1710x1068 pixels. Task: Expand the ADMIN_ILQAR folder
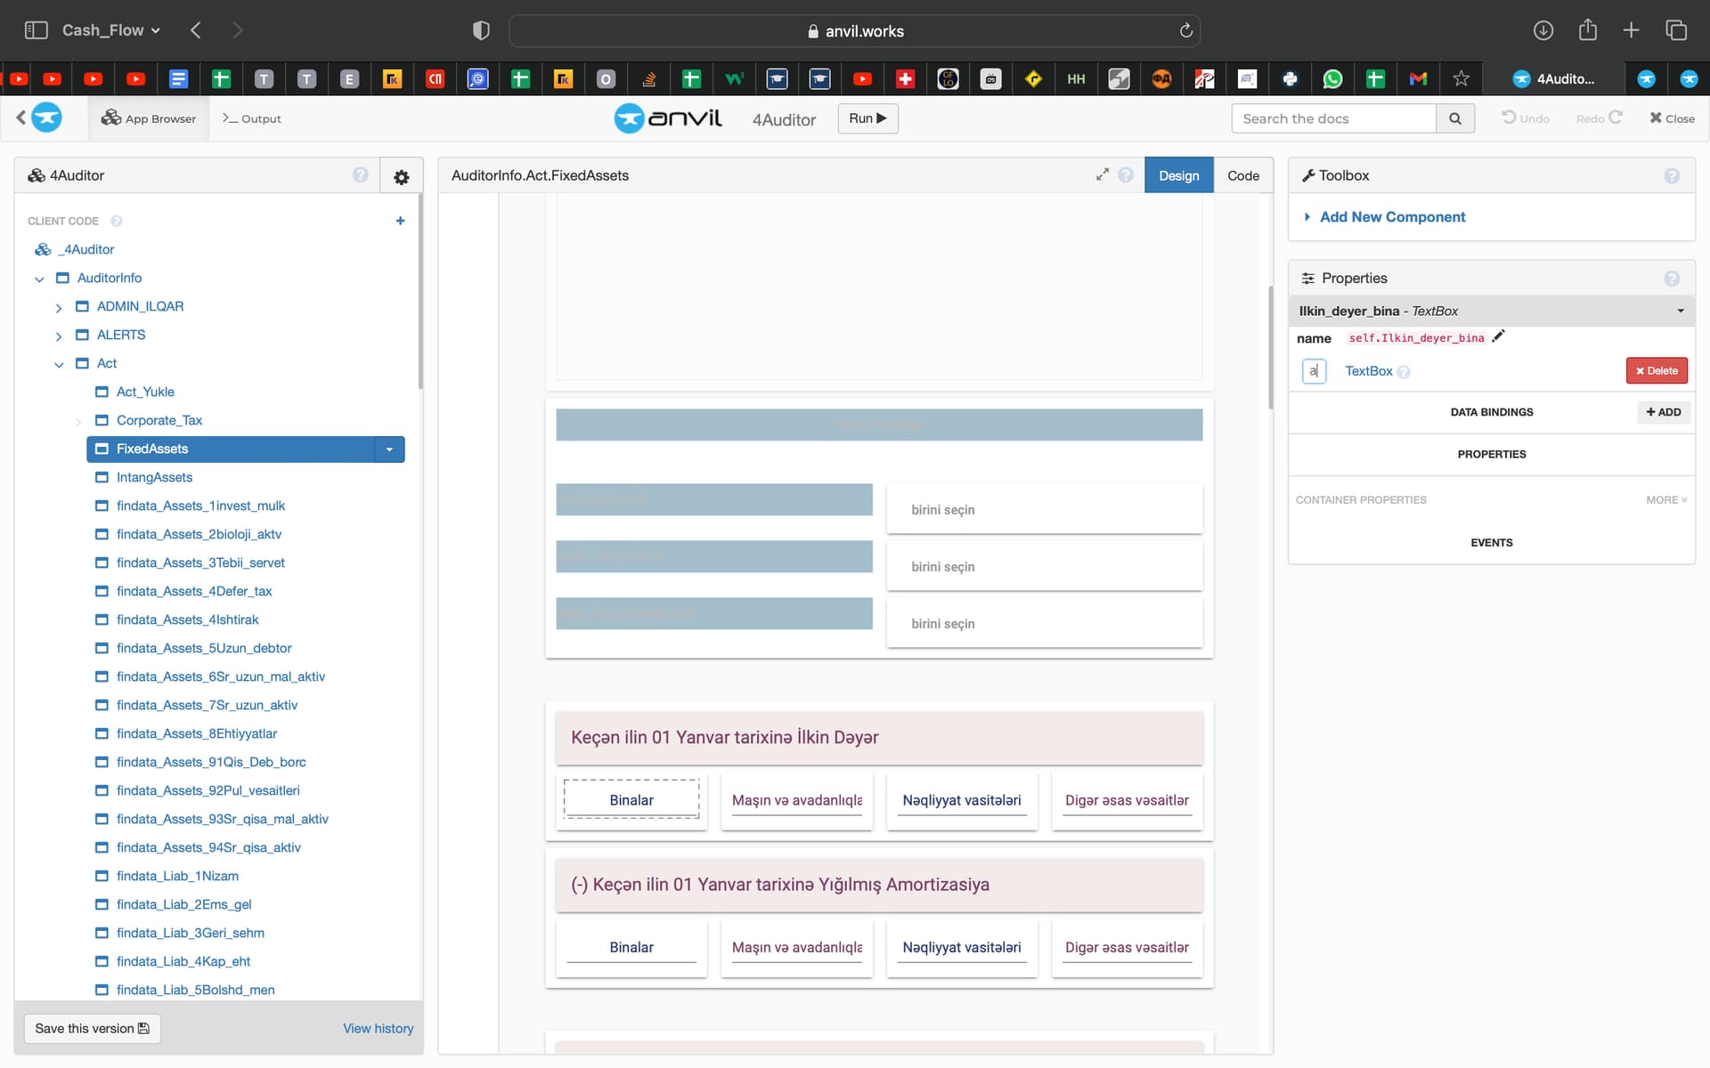click(59, 308)
